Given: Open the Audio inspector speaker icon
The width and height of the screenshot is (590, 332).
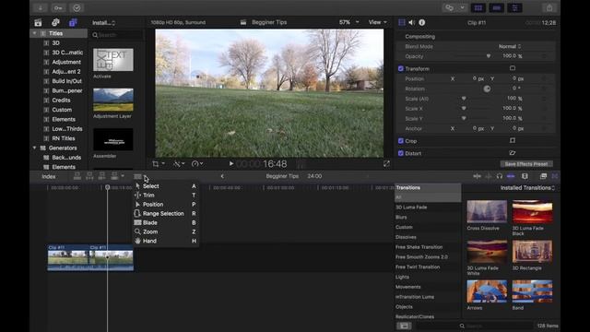Looking at the screenshot, I should [x=412, y=22].
